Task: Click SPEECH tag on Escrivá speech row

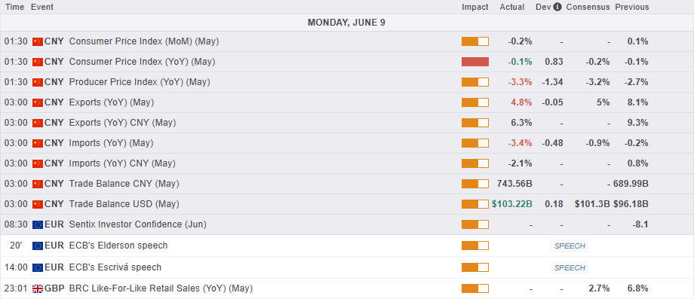Action: coord(570,267)
